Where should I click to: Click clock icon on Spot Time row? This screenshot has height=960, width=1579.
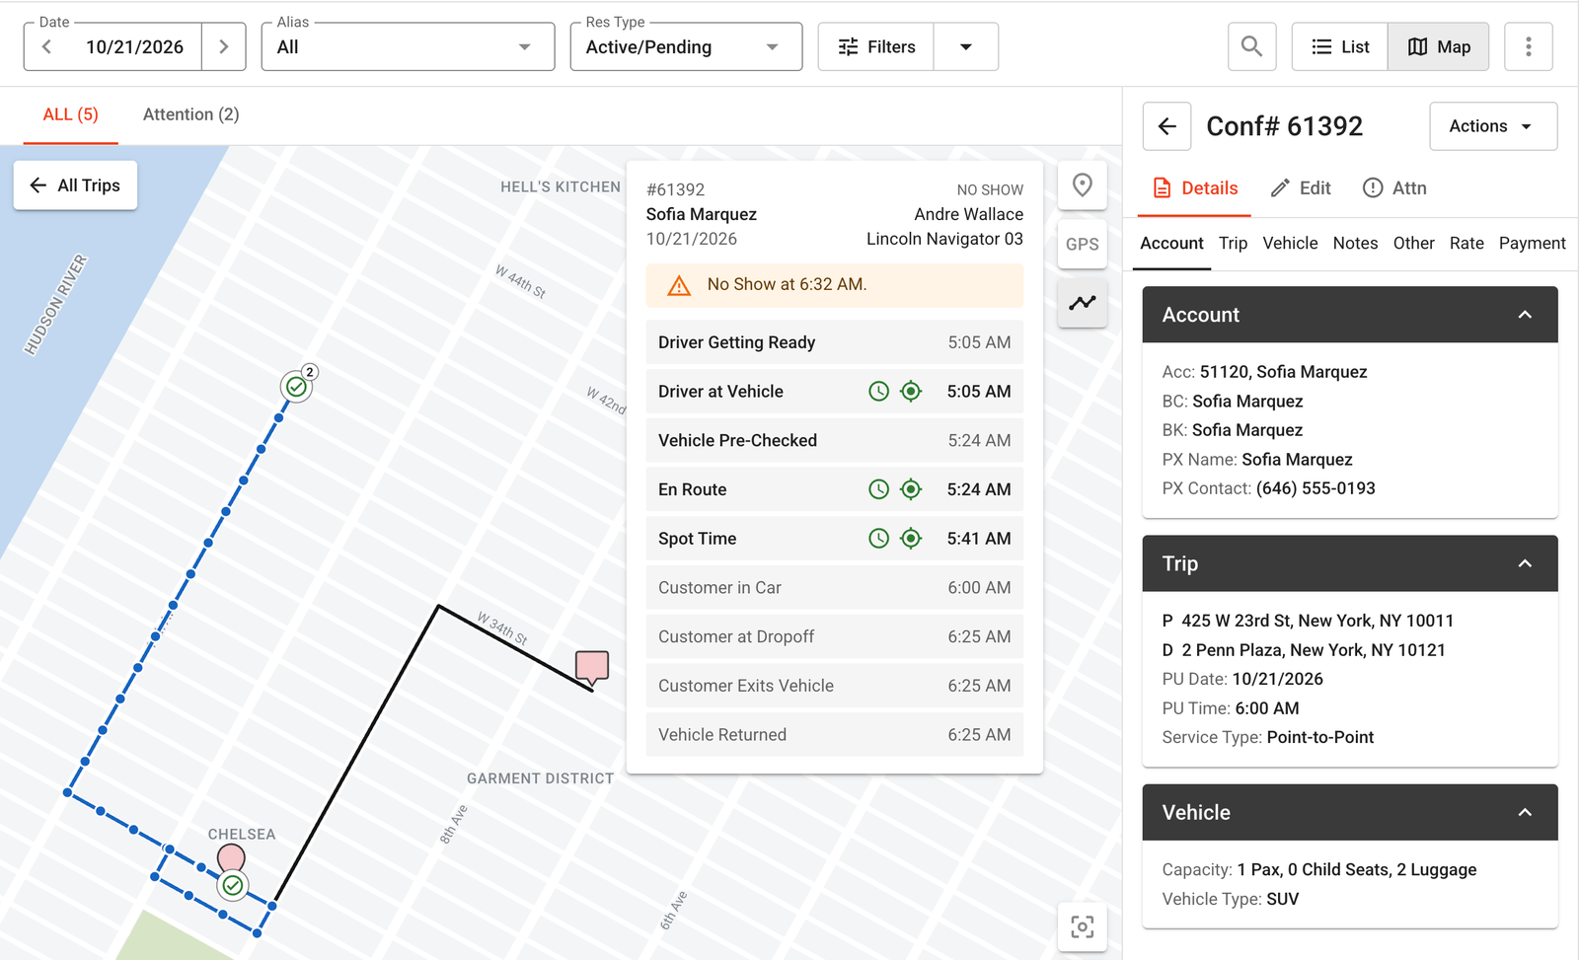pyautogui.click(x=878, y=539)
